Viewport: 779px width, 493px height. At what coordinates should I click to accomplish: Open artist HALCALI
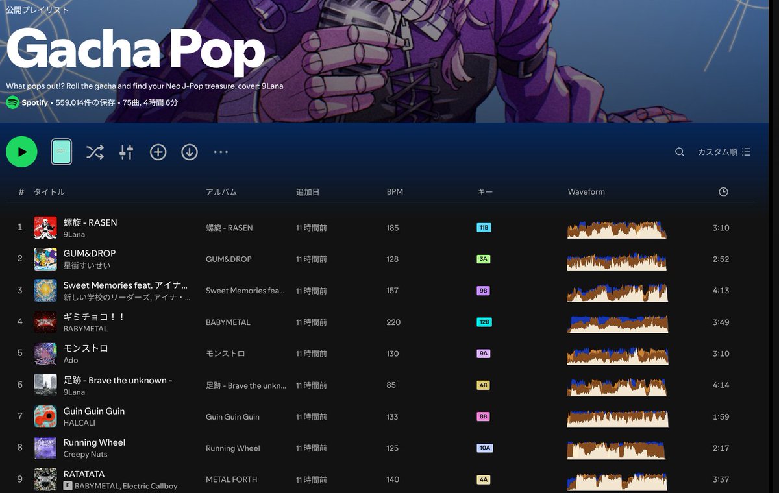[x=79, y=423]
